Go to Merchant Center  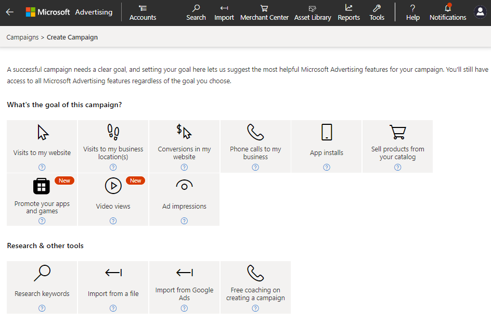point(264,12)
